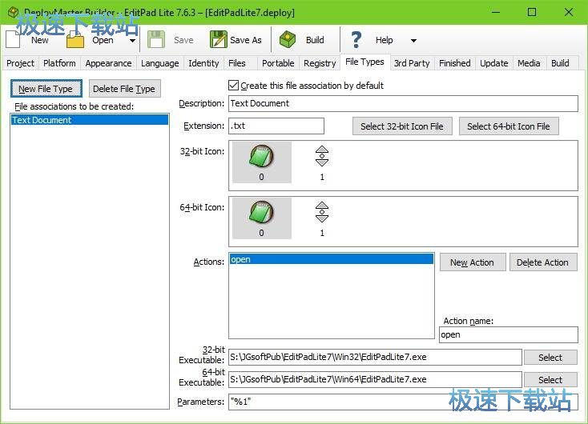Click the New Action button

[472, 262]
